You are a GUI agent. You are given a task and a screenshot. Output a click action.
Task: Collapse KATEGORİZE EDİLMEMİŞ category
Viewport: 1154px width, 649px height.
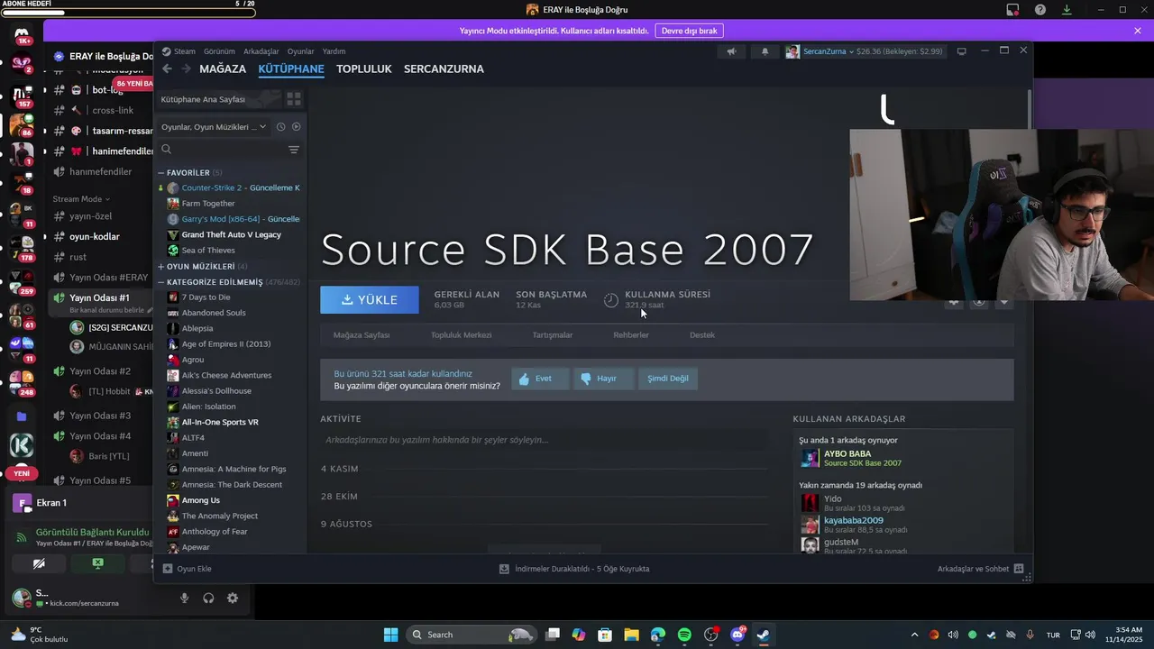point(161,282)
